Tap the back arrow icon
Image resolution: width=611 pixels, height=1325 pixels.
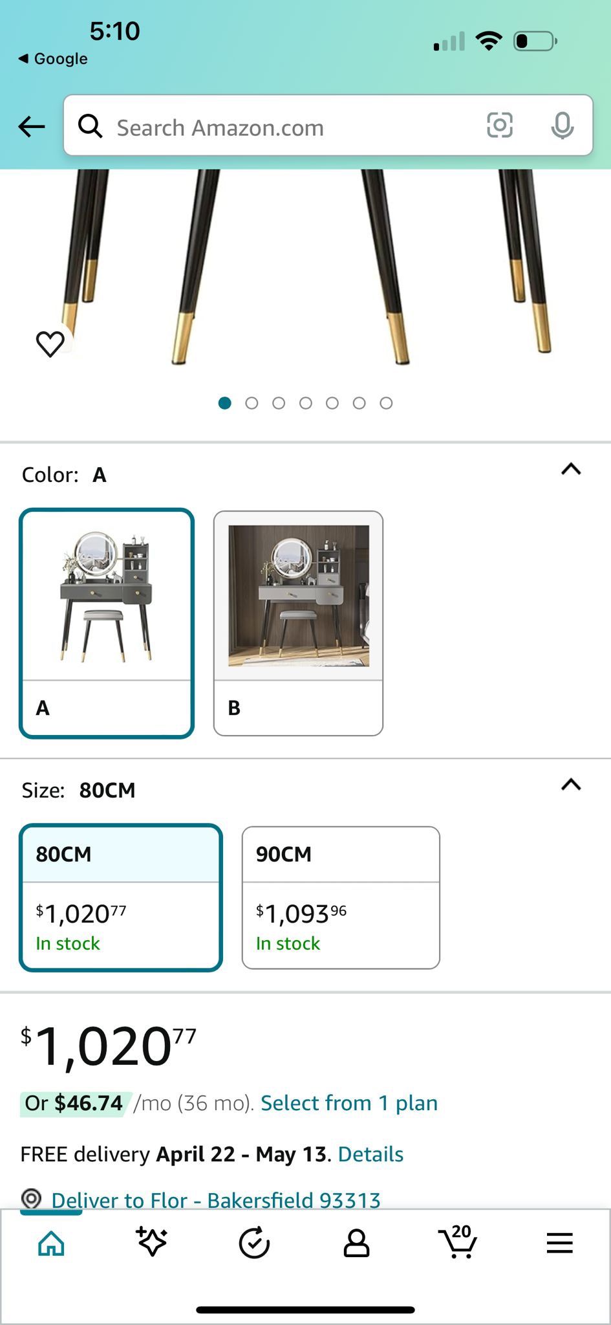[31, 127]
